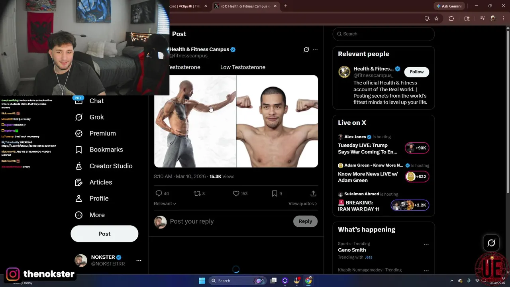Image resolution: width=510 pixels, height=287 pixels.
Task: Open the left muscular man image
Action: (195, 121)
